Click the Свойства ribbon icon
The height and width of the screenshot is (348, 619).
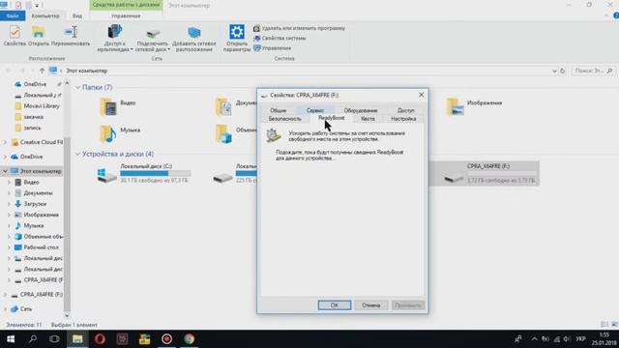pyautogui.click(x=15, y=36)
